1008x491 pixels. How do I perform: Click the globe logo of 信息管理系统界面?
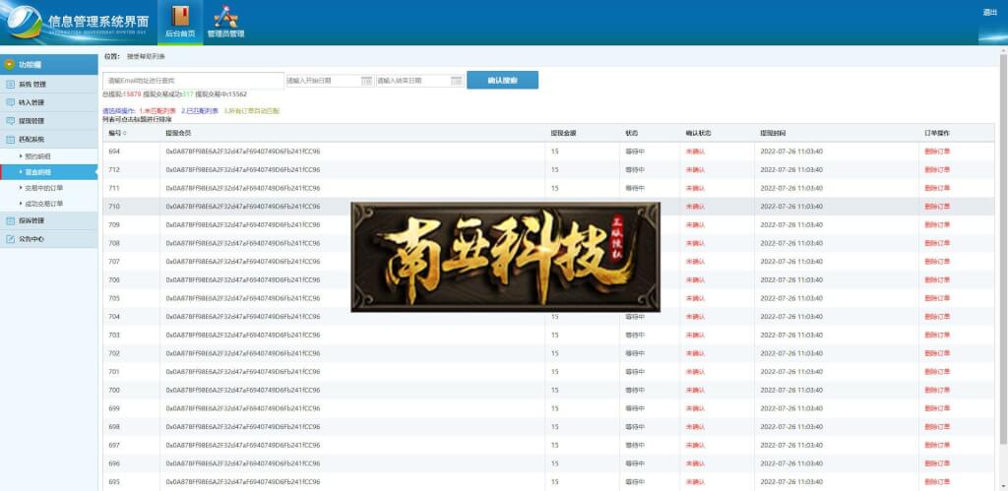(24, 22)
